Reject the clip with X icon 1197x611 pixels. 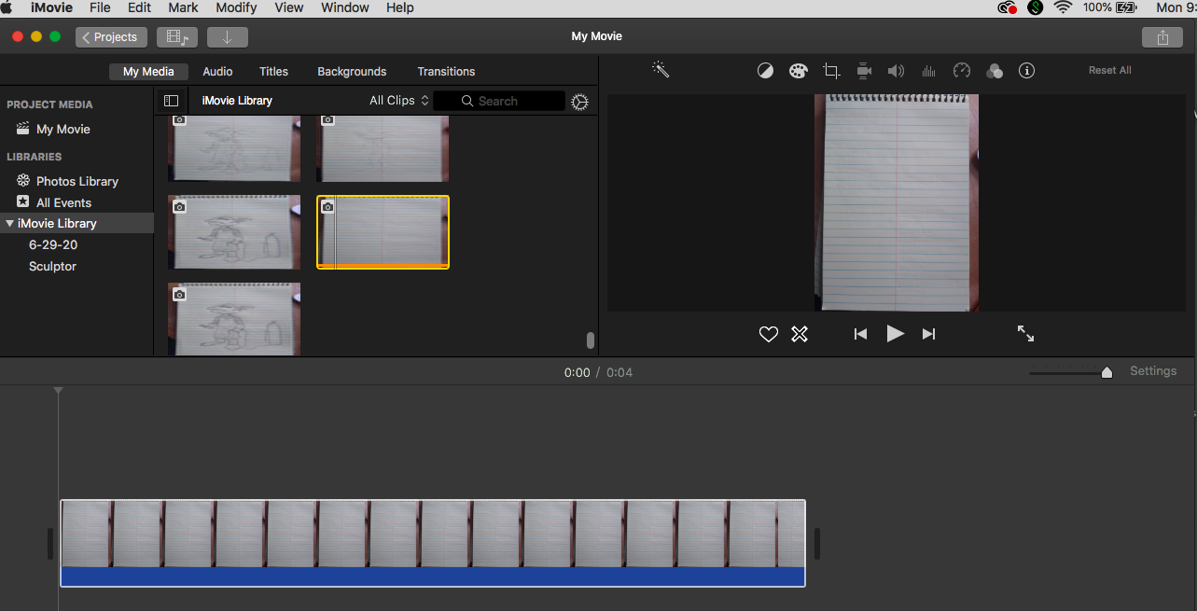pyautogui.click(x=800, y=334)
